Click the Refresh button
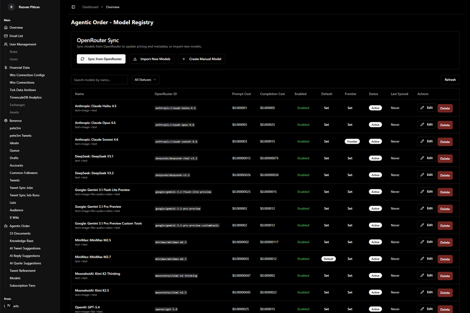This screenshot has height=313, width=470. click(450, 80)
